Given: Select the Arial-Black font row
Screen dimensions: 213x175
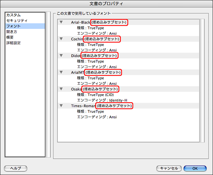Looking at the screenshot, I should click(x=129, y=22).
